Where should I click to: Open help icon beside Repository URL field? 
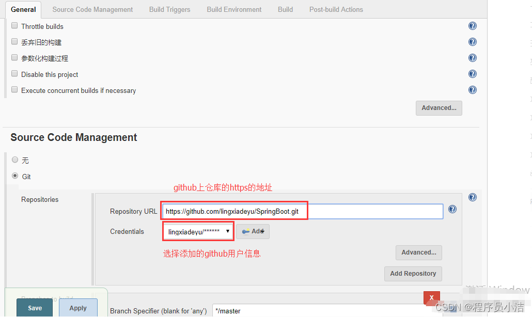452,209
